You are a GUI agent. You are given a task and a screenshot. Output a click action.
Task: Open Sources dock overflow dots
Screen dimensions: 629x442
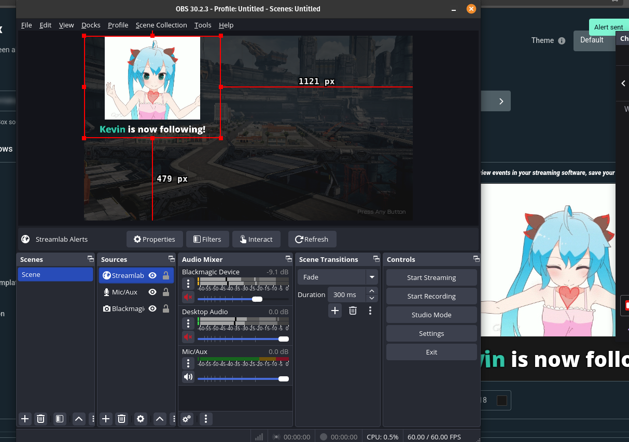click(x=173, y=419)
